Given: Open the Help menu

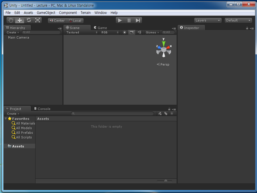Looking at the screenshot, I should point(114,13).
